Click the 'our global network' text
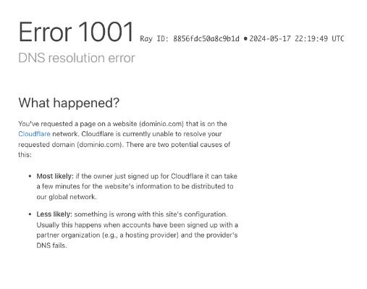 click(x=67, y=197)
